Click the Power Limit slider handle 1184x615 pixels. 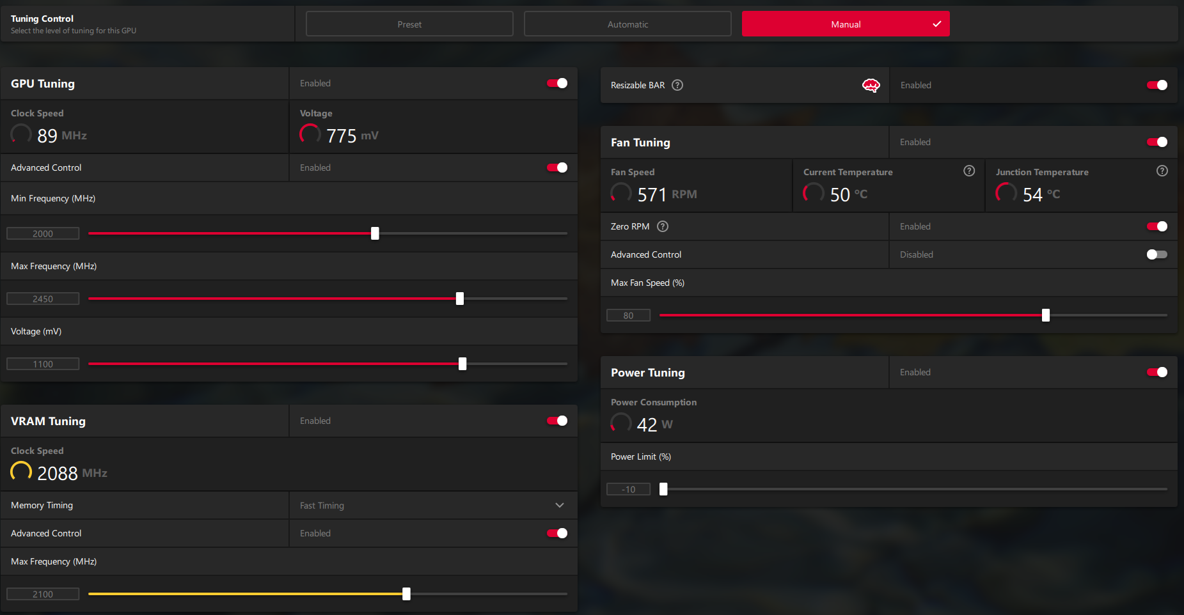[663, 489]
